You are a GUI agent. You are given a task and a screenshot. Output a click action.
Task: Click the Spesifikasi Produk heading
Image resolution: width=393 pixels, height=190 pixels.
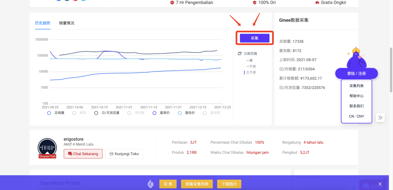[60, 183]
